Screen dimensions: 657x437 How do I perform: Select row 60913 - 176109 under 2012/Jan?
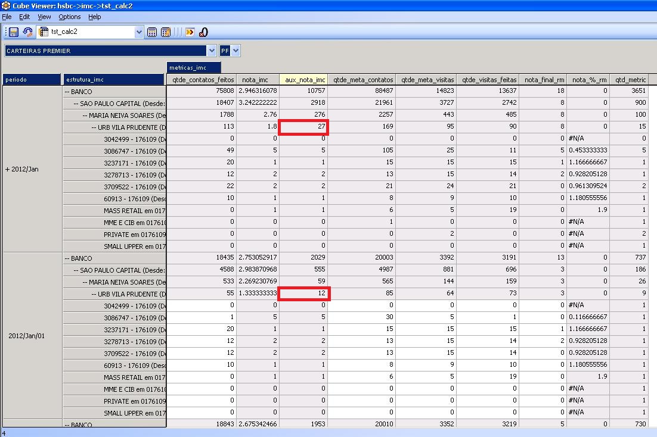(114, 199)
